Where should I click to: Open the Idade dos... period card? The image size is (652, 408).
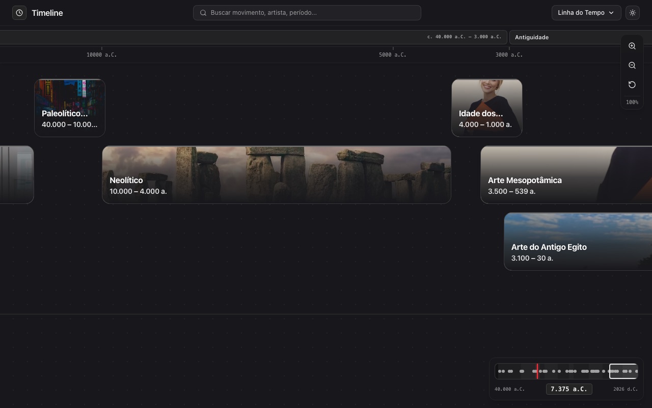(x=487, y=108)
